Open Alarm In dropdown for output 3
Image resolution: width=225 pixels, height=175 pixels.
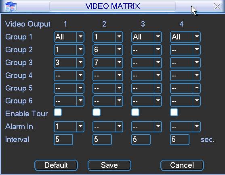pos(147,127)
